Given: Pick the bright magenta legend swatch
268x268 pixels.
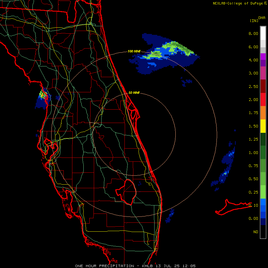Looking at the screenshot, I should pyautogui.click(x=263, y=57).
